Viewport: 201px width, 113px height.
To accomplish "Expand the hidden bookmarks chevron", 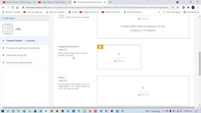I will pos(159,12).
